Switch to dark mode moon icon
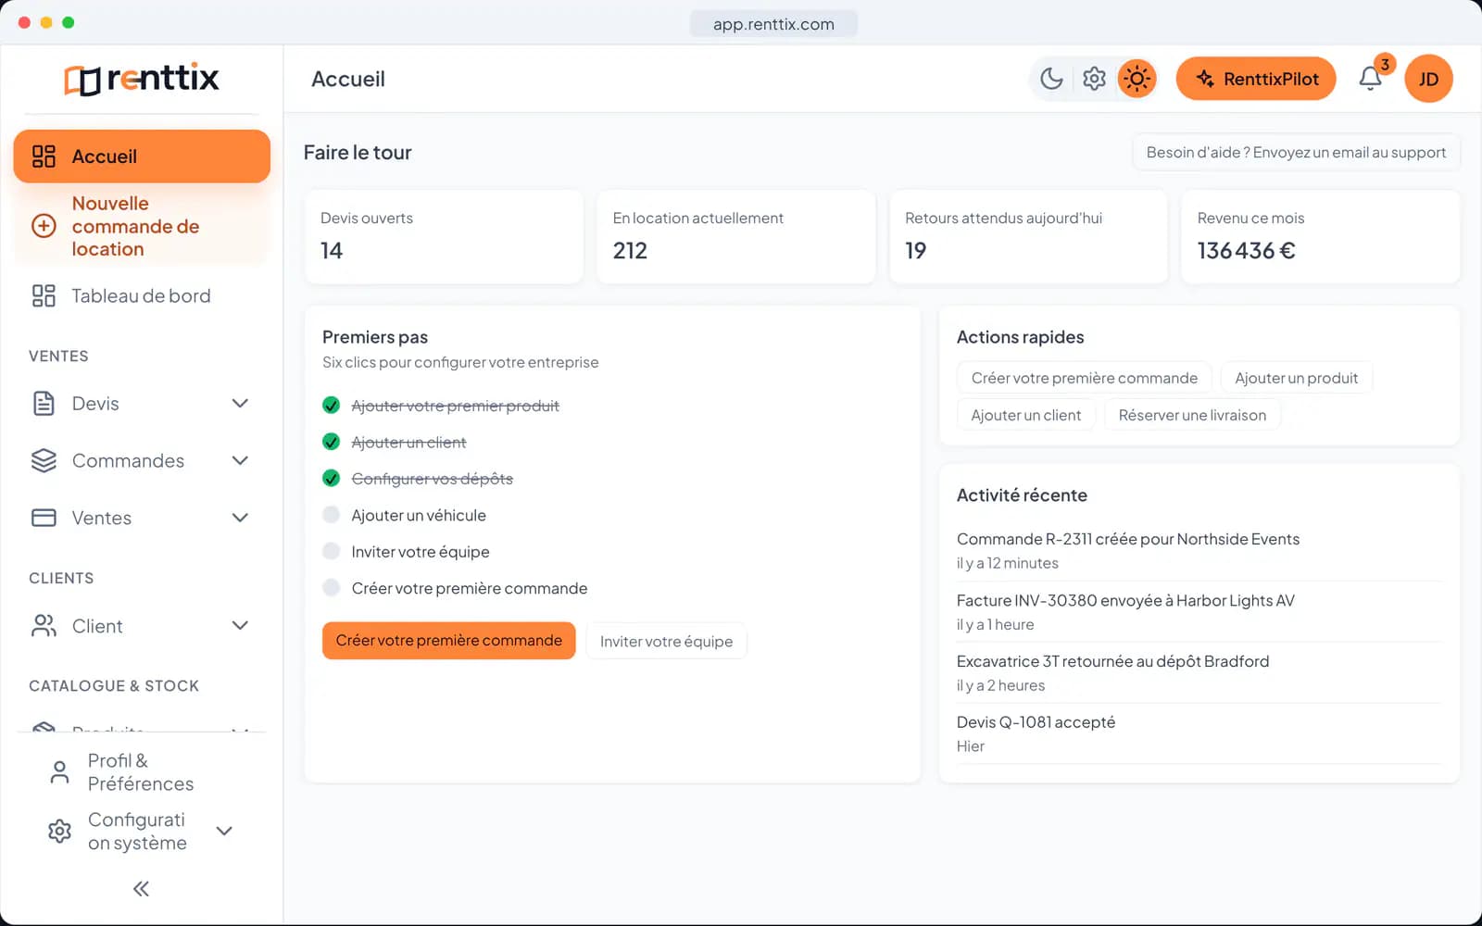 (x=1051, y=79)
